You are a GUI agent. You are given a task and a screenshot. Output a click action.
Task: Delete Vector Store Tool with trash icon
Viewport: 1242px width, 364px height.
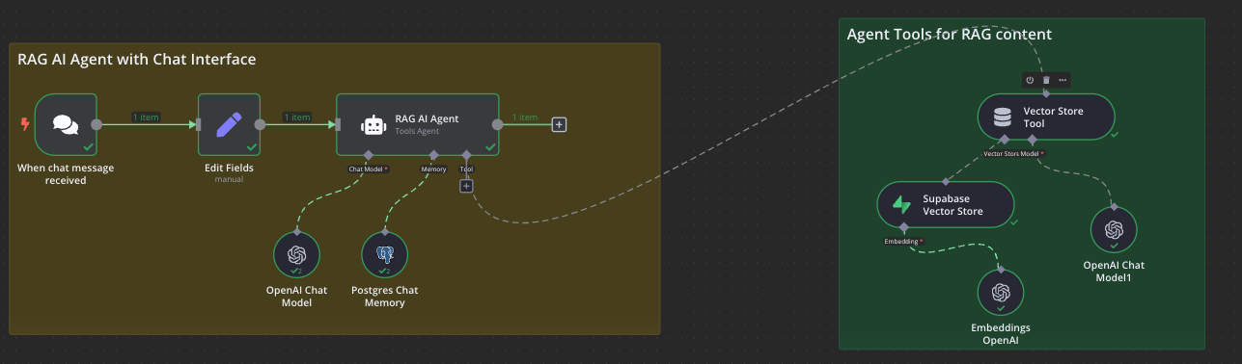coord(1046,80)
